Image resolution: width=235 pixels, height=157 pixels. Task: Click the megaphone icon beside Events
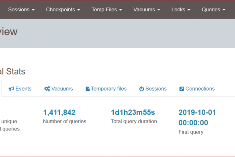point(11,89)
